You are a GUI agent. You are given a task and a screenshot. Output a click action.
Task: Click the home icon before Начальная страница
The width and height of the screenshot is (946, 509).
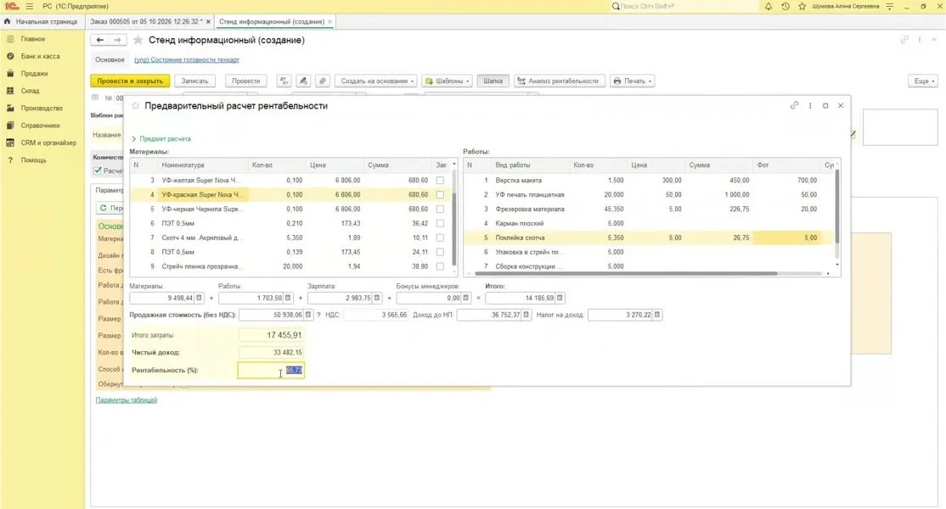point(8,21)
